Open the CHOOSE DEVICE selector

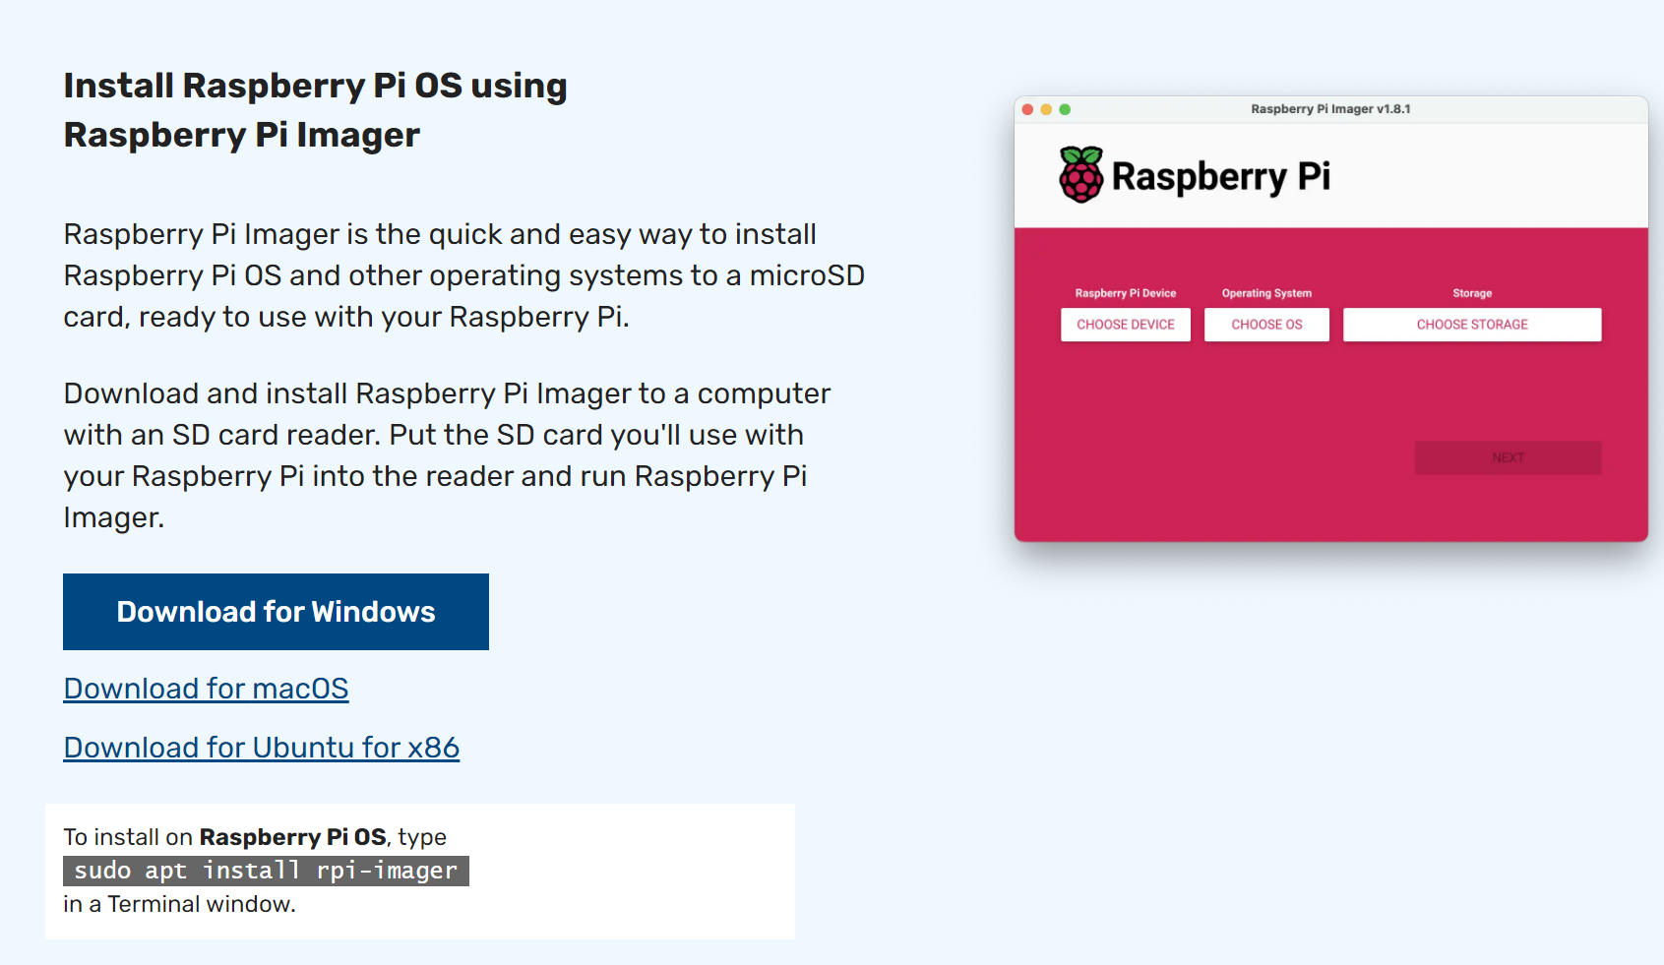point(1125,325)
